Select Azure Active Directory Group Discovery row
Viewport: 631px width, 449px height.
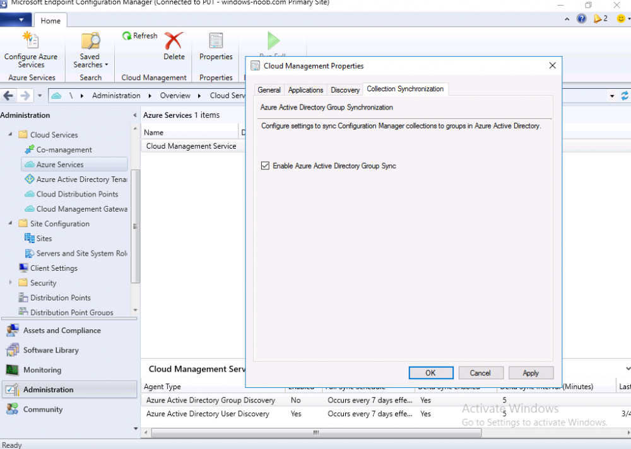point(386,400)
